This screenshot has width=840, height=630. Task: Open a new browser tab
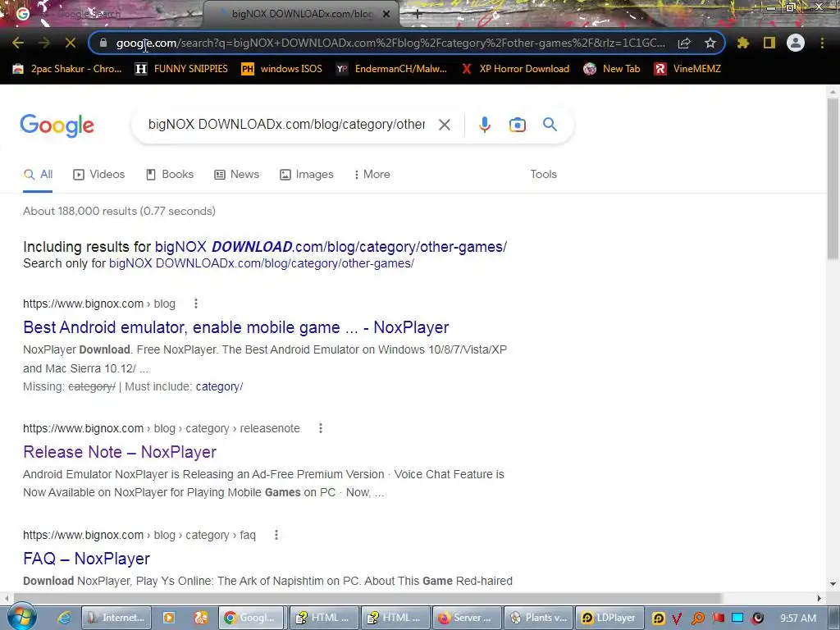(418, 15)
